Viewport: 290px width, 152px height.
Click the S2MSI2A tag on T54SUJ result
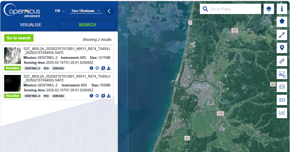[58, 96]
